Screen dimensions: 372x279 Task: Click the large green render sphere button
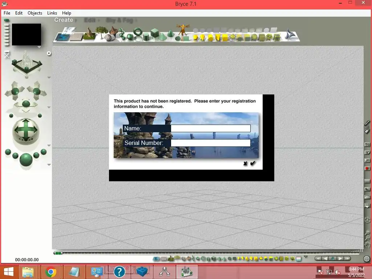click(26, 159)
